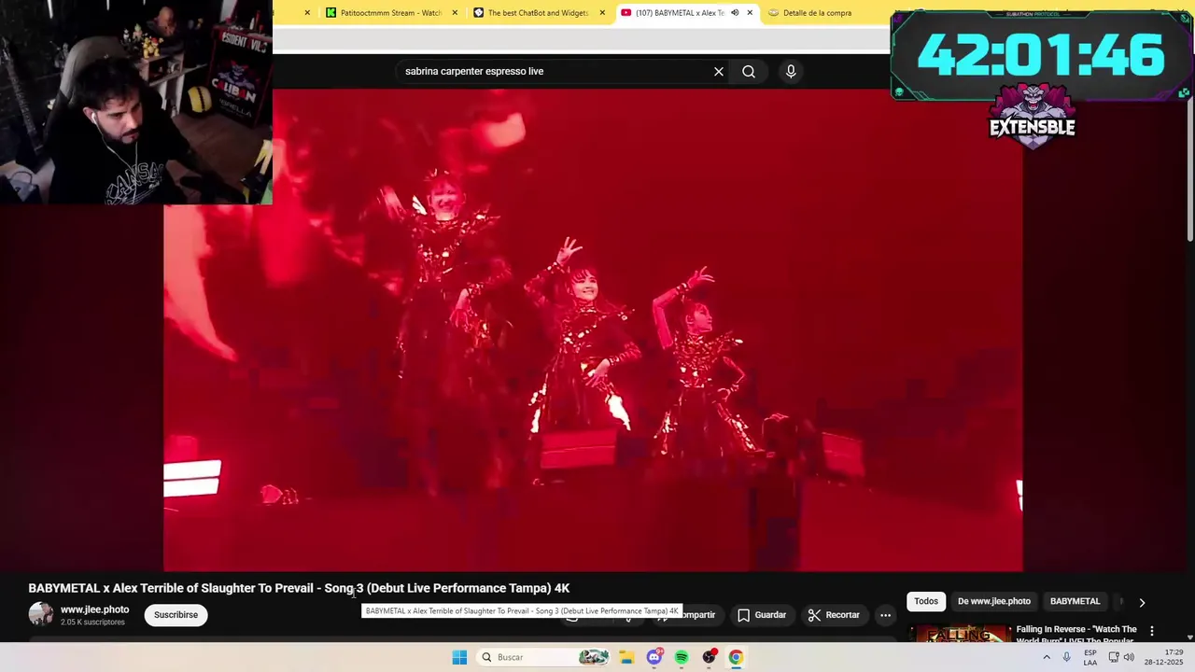Viewport: 1195px width, 672px height.
Task: Subscribe with the Suscribirse button
Action: [x=176, y=615]
